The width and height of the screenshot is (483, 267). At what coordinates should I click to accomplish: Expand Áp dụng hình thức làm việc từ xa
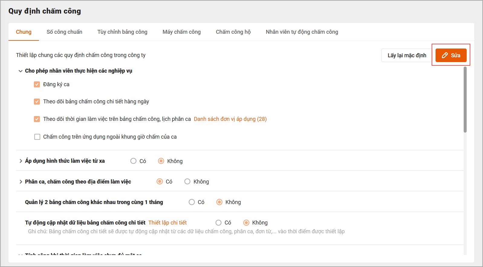point(21,161)
